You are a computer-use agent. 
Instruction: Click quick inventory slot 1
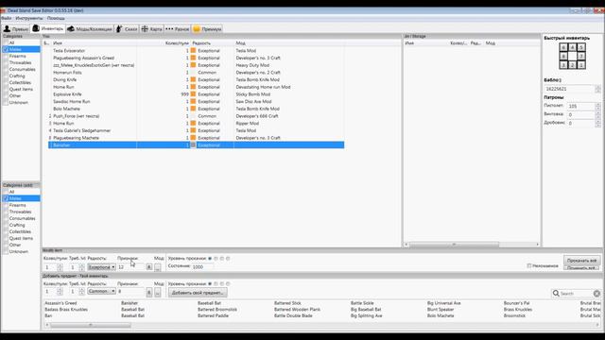pyautogui.click(x=581, y=65)
